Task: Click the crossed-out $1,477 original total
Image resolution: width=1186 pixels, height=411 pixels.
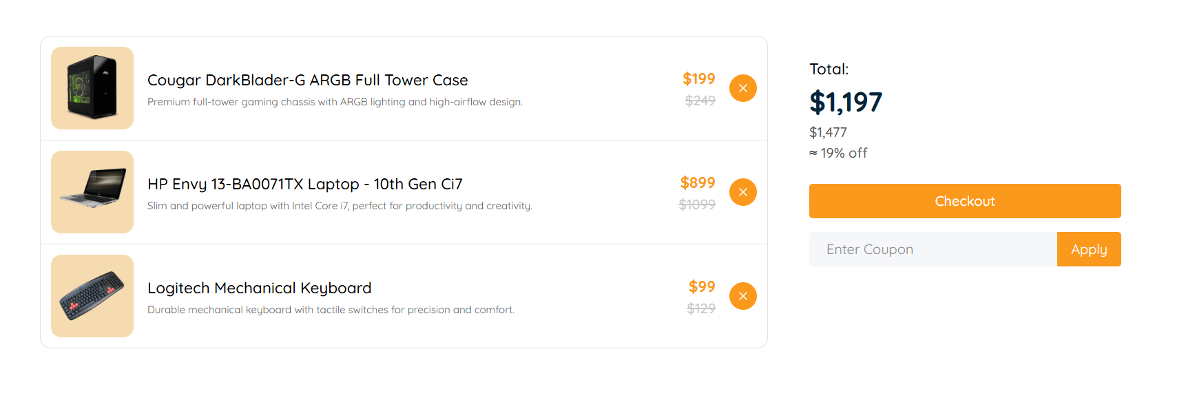Action: click(828, 132)
